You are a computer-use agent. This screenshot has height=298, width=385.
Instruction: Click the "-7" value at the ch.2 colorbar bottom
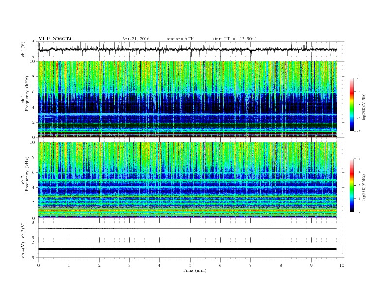click(x=358, y=212)
